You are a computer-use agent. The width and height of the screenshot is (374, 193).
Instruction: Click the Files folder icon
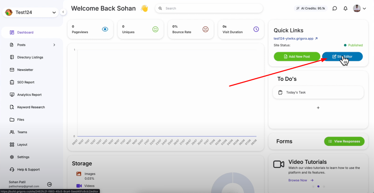tap(12, 119)
